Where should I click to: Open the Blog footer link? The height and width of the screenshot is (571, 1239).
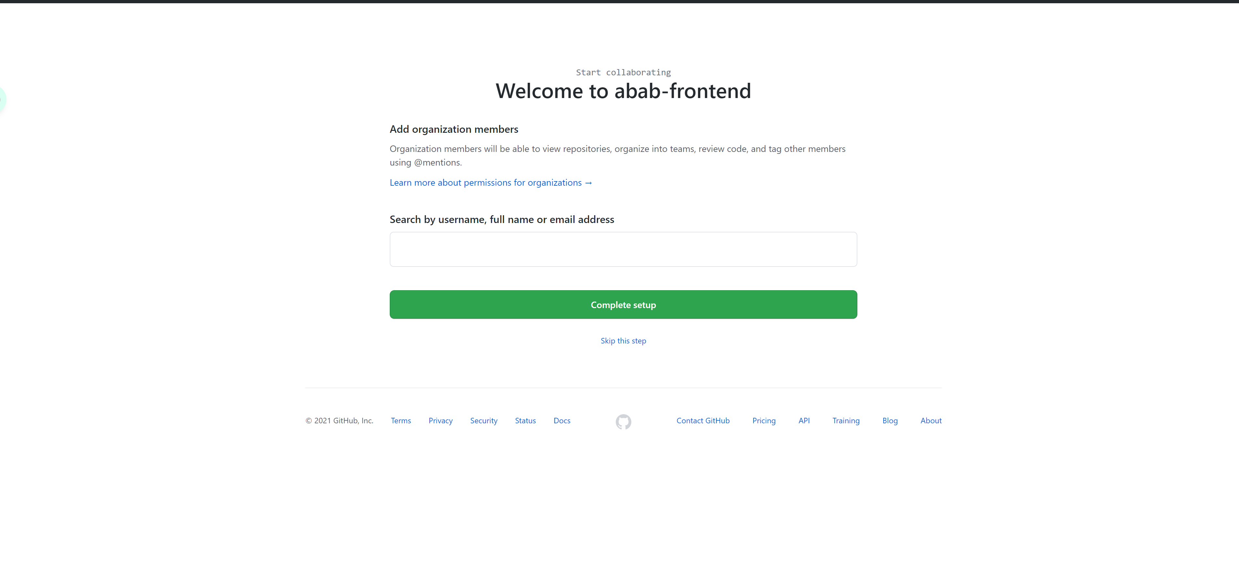(x=889, y=421)
